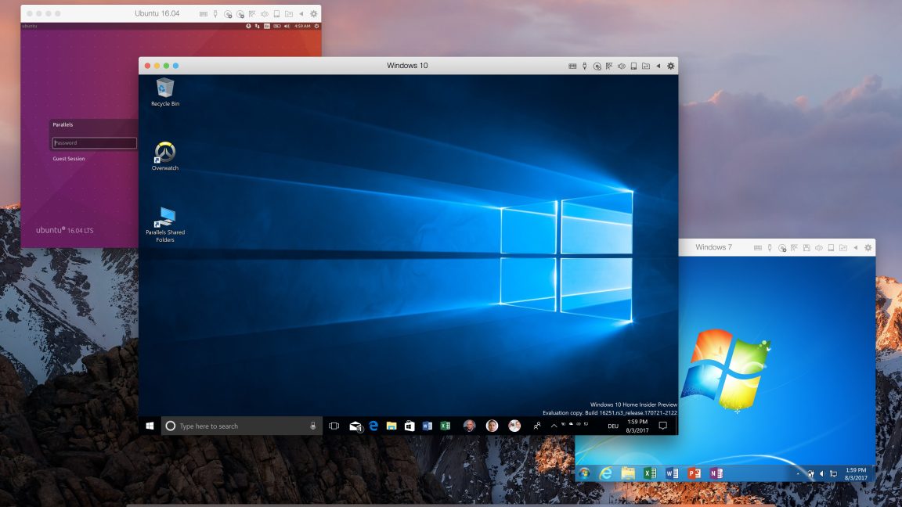Open the People icon in Windows 10 taskbar
902x507 pixels.
pos(536,426)
